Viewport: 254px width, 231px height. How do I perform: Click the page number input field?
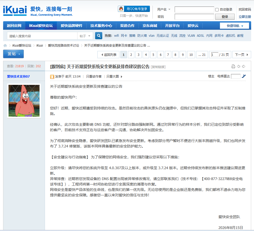click(215, 55)
